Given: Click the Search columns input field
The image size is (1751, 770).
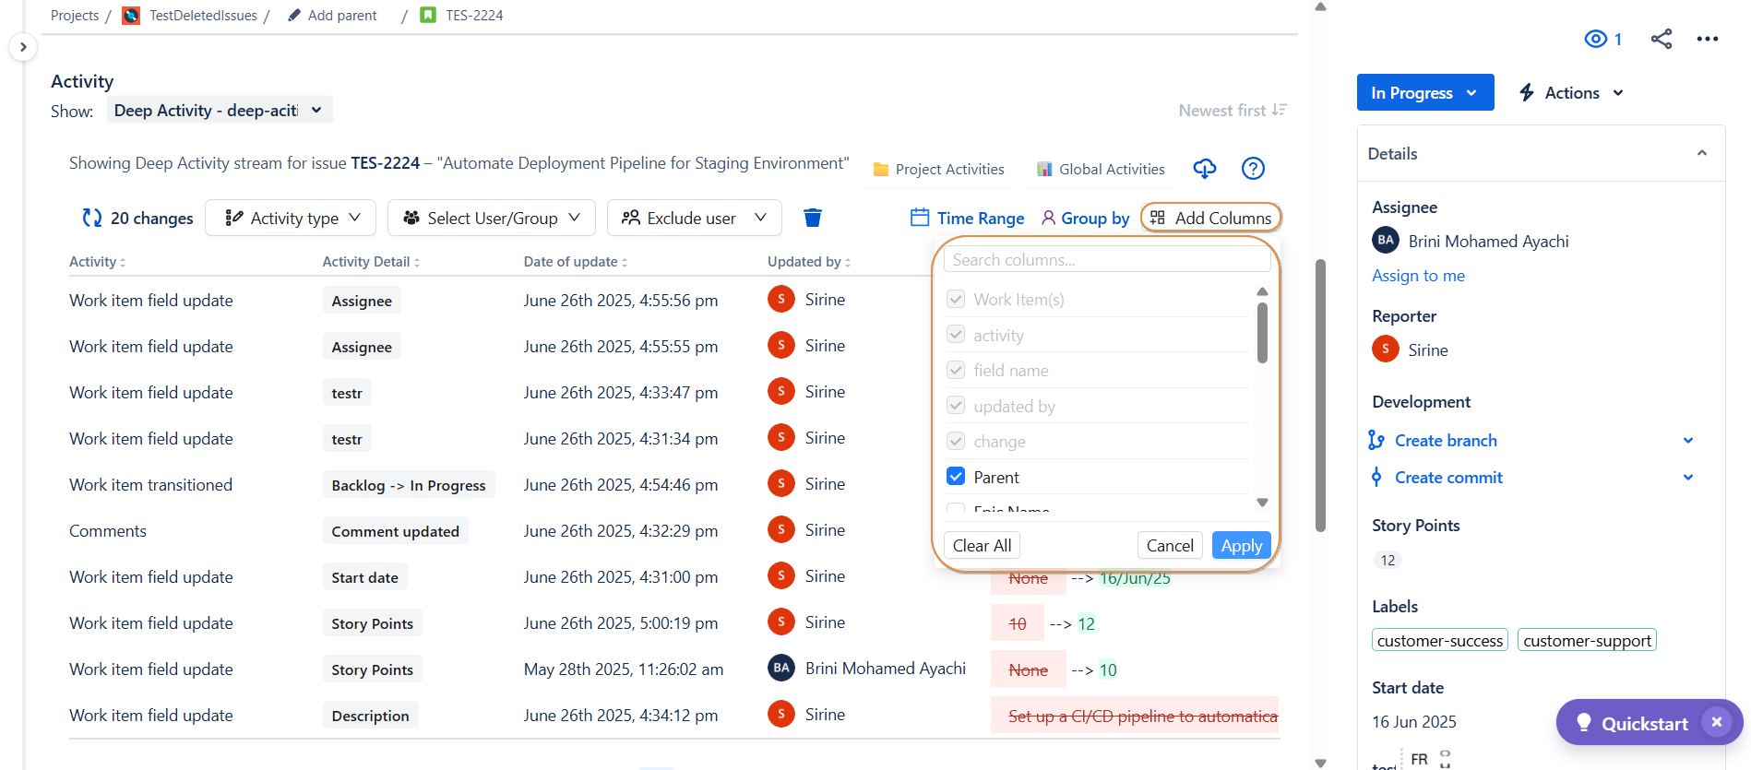Looking at the screenshot, I should click(1106, 260).
